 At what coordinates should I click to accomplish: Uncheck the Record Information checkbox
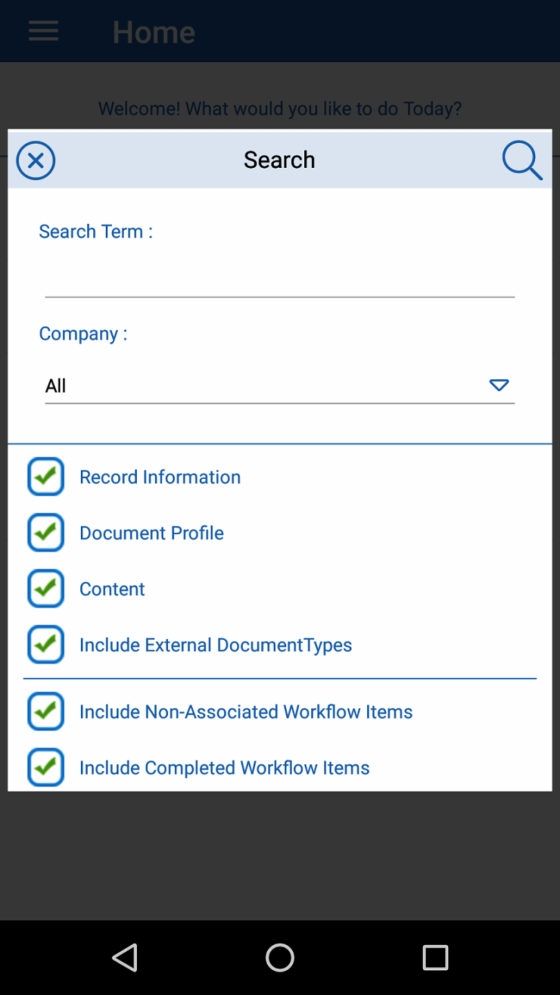click(x=46, y=477)
